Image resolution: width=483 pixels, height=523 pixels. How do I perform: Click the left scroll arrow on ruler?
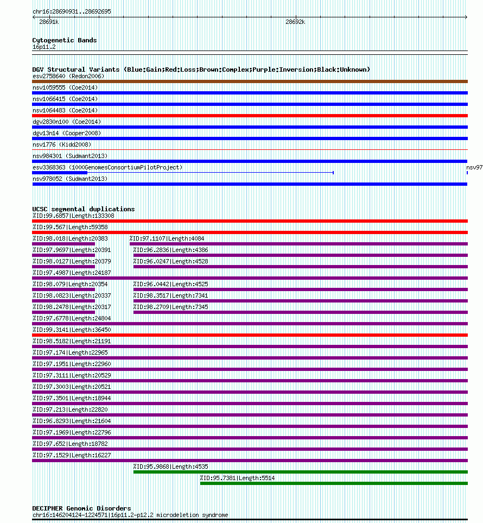34,17
